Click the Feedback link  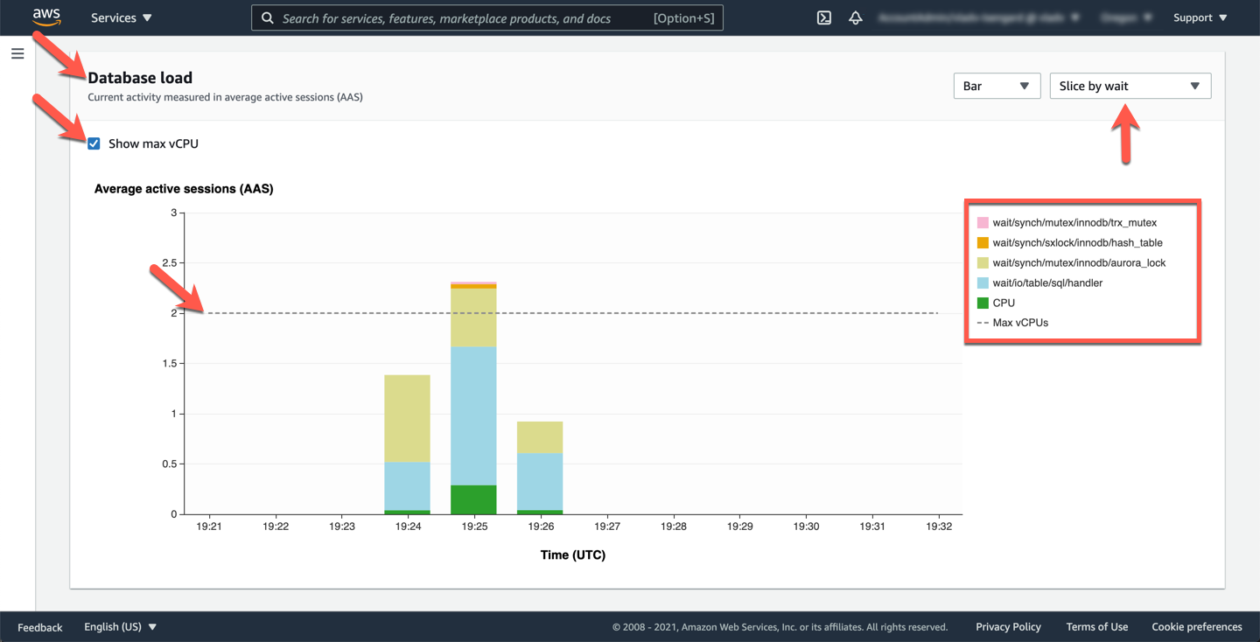tap(40, 627)
